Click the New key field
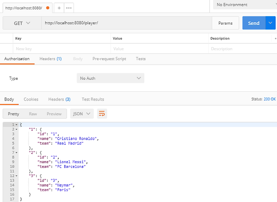Screen dimensions: 277x202 [x=62, y=49]
